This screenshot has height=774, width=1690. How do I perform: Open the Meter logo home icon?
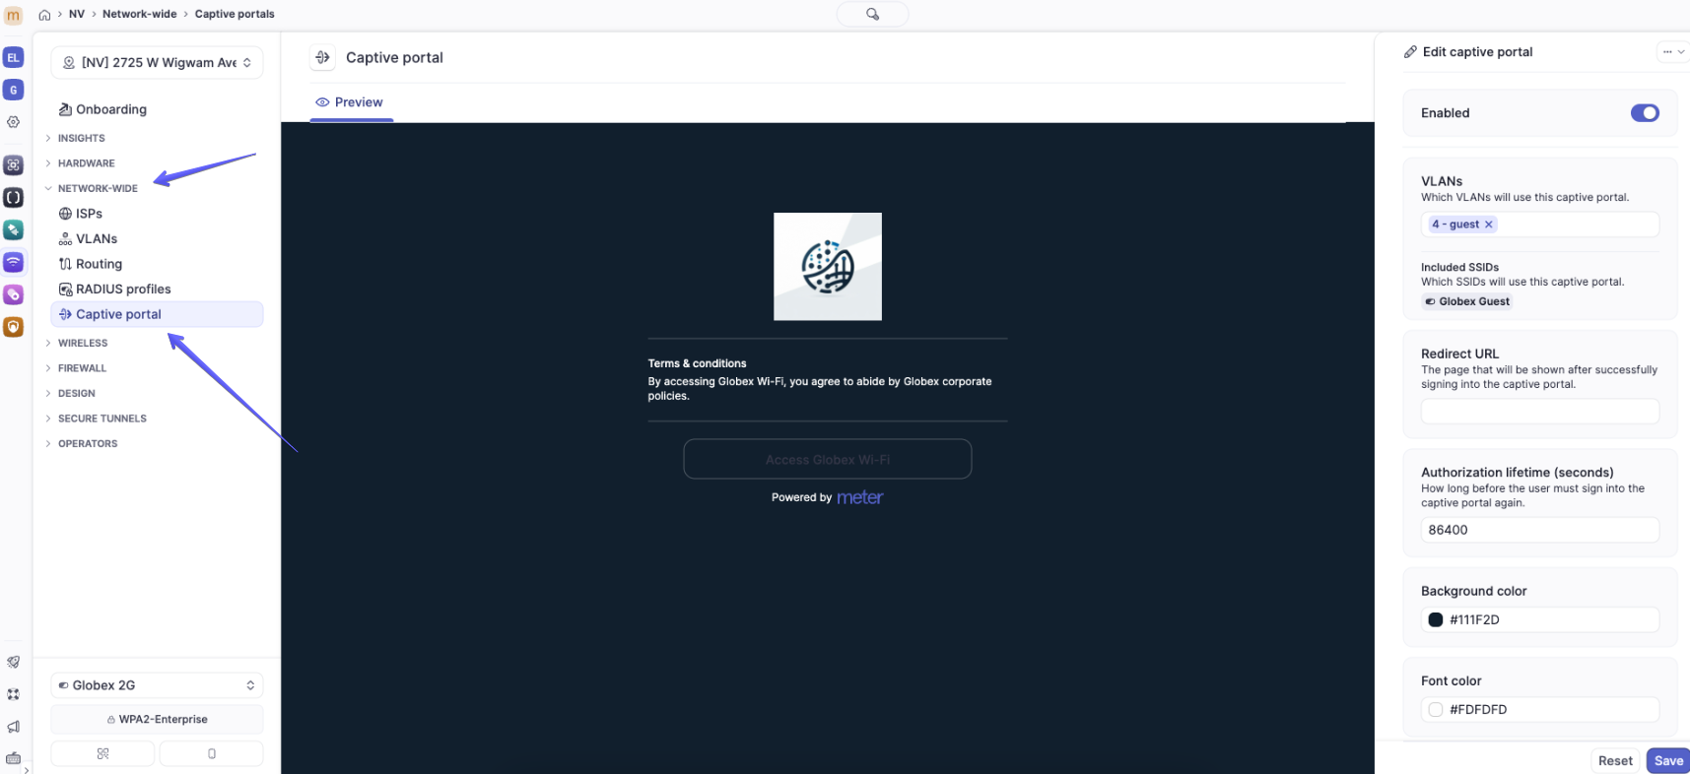pos(13,15)
